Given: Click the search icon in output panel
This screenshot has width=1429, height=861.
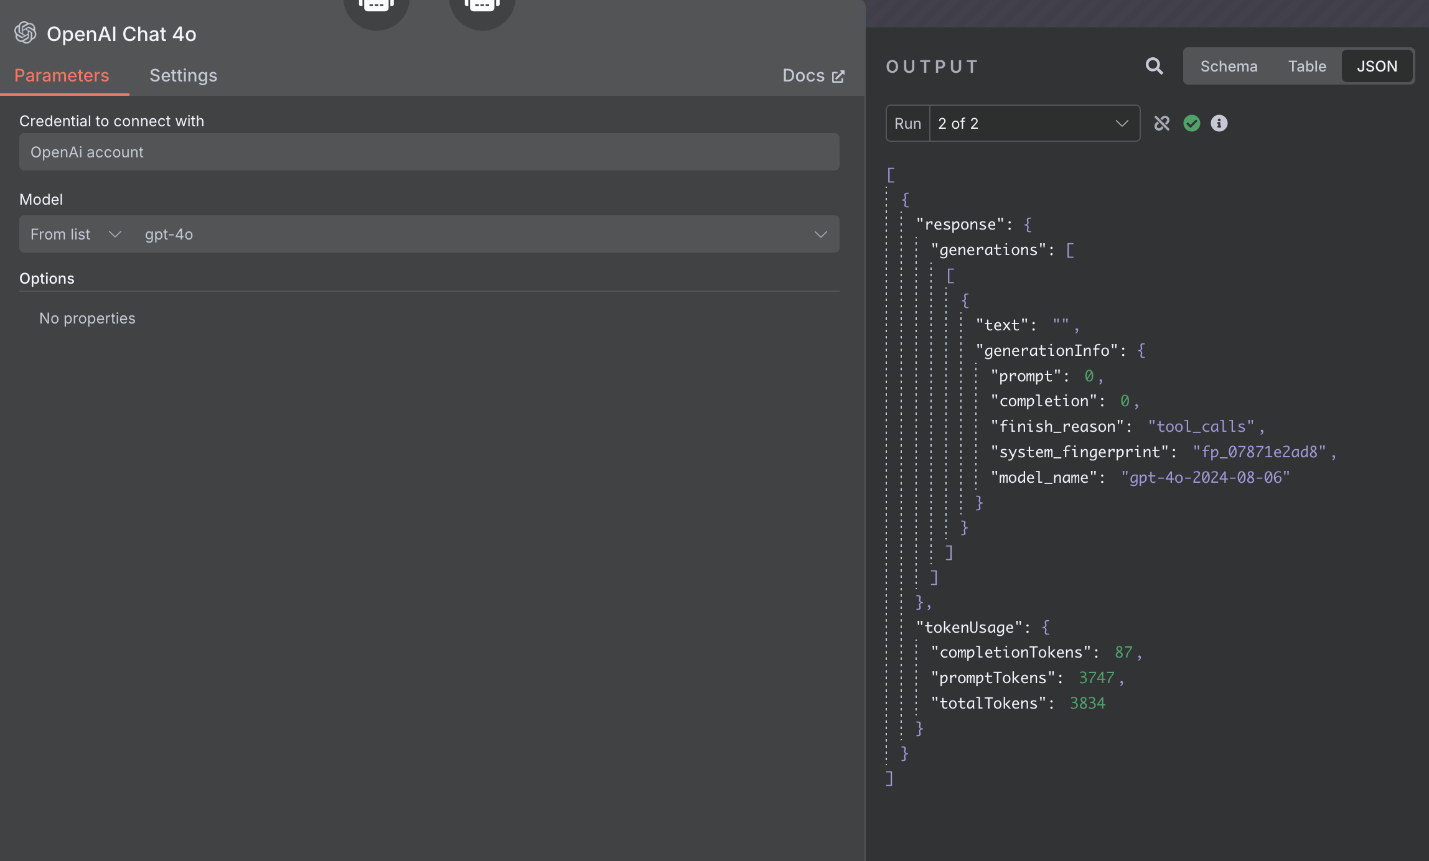Looking at the screenshot, I should pos(1155,66).
